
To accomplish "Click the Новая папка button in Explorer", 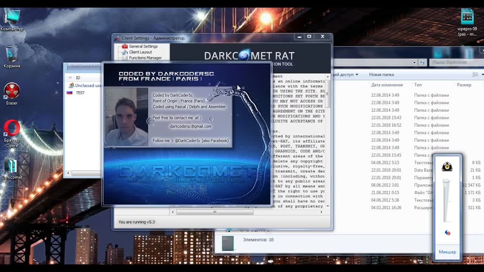I will 382,74.
